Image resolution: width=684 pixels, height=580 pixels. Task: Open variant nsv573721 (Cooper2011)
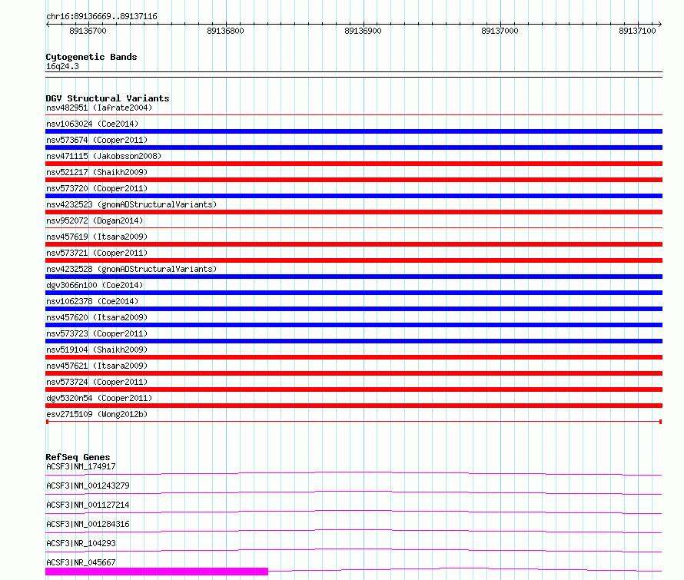(x=97, y=253)
